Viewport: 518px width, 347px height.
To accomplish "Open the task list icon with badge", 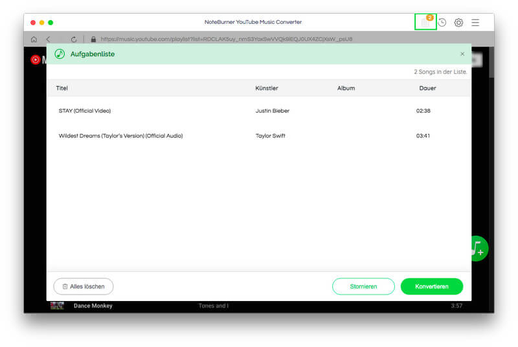I will tap(425, 22).
